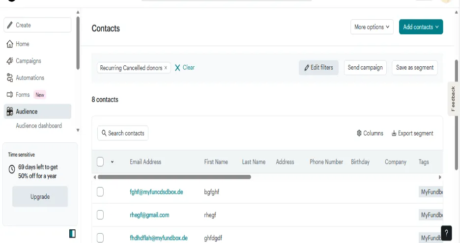The height and width of the screenshot is (243, 460).
Task: Click the clock icon in Time sensitive card
Action: (12, 169)
